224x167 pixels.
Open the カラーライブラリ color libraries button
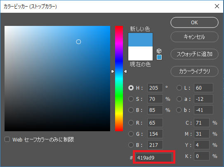[194, 72]
